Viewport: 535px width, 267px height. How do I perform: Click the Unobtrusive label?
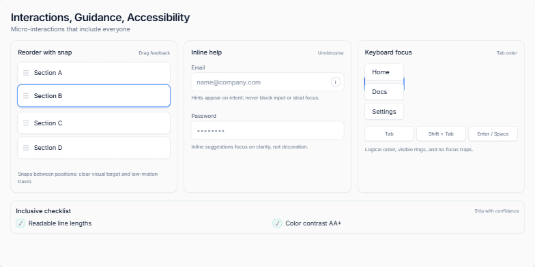(x=330, y=53)
